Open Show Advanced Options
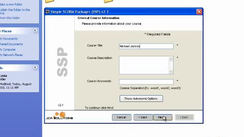Image resolution: width=244 pixels, height=137 pixels. pyautogui.click(x=141, y=99)
